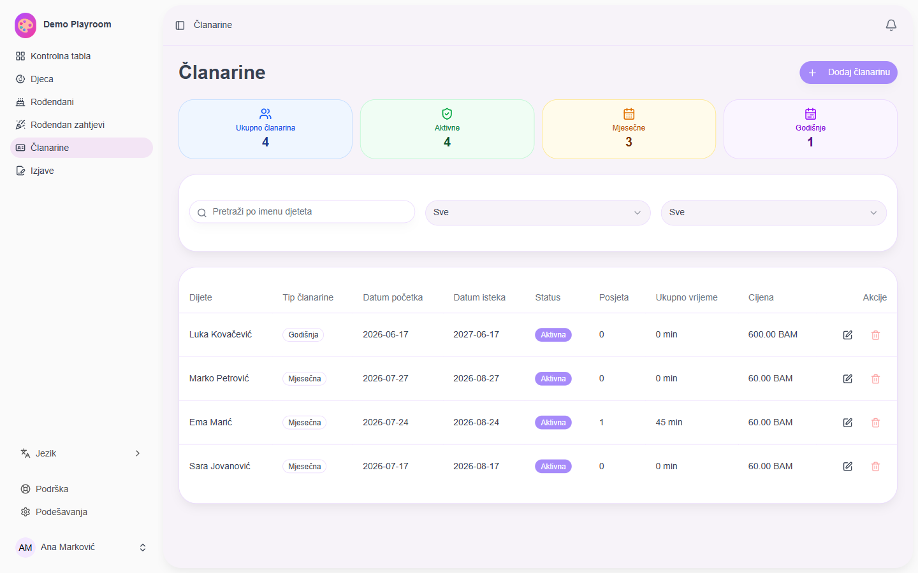The width and height of the screenshot is (918, 573).
Task: Expand the Jezik language submenu
Action: pyautogui.click(x=82, y=453)
